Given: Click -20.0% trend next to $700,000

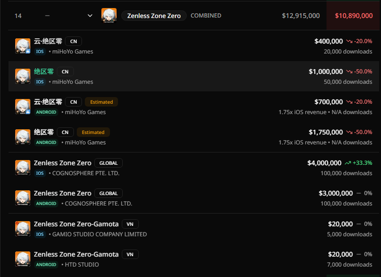Looking at the screenshot, I should point(359,102).
